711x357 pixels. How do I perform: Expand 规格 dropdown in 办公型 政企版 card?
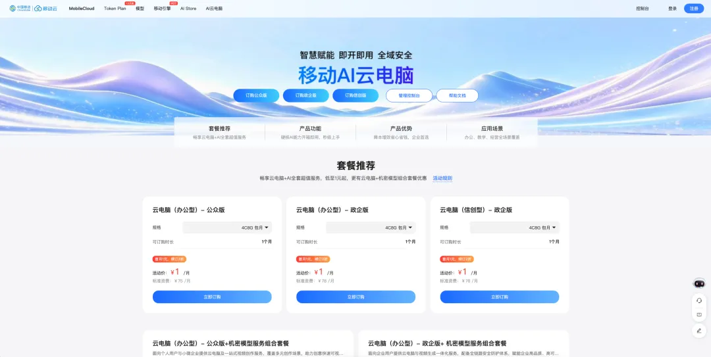coord(371,227)
